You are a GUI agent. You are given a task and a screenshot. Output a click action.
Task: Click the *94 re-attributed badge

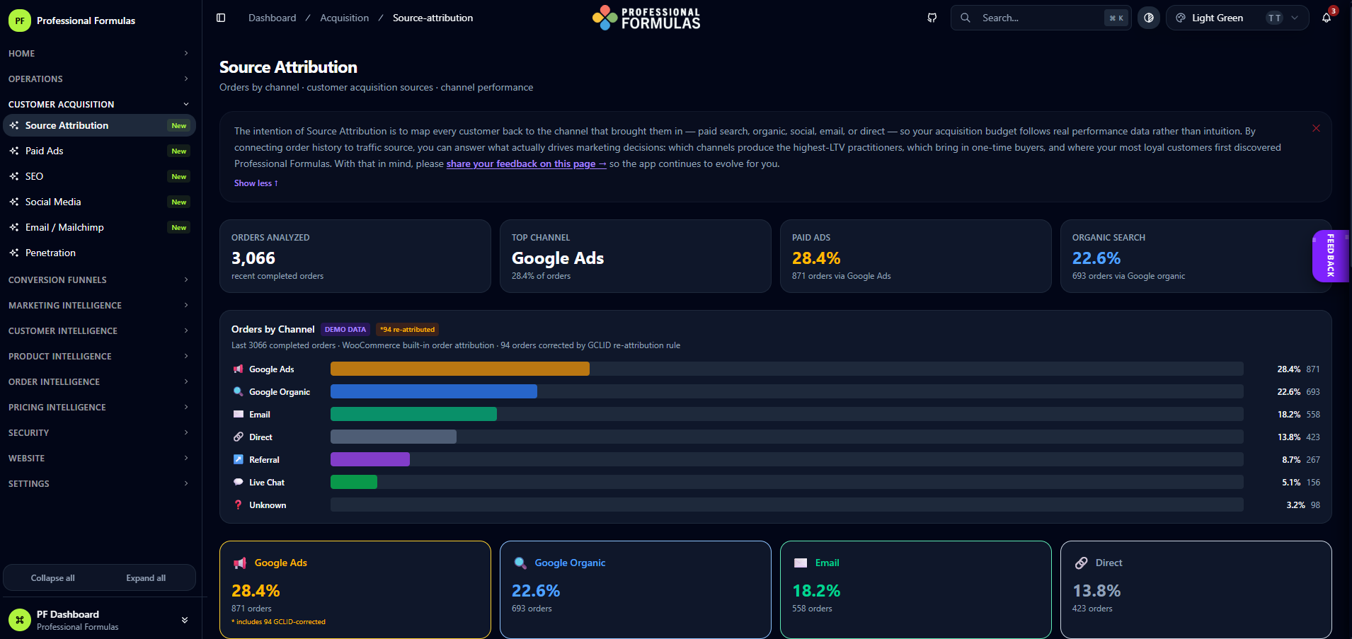pos(408,329)
